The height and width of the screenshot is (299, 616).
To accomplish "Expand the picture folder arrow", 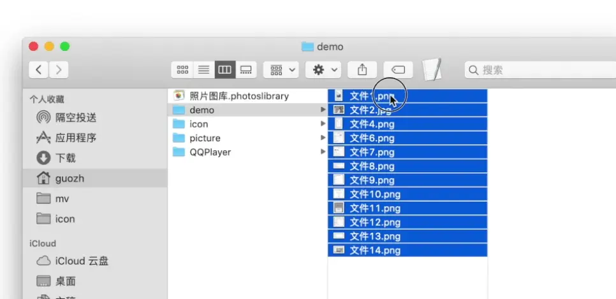I will [323, 138].
